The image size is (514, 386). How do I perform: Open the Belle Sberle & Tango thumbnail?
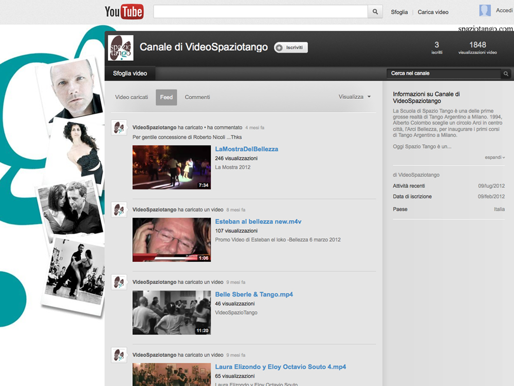point(172,313)
